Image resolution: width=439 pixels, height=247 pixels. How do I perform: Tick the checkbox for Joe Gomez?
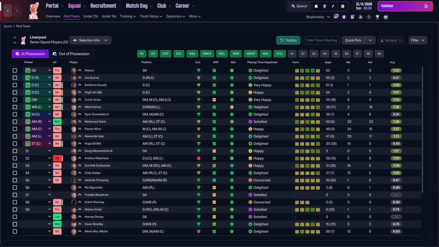[x=15, y=78]
